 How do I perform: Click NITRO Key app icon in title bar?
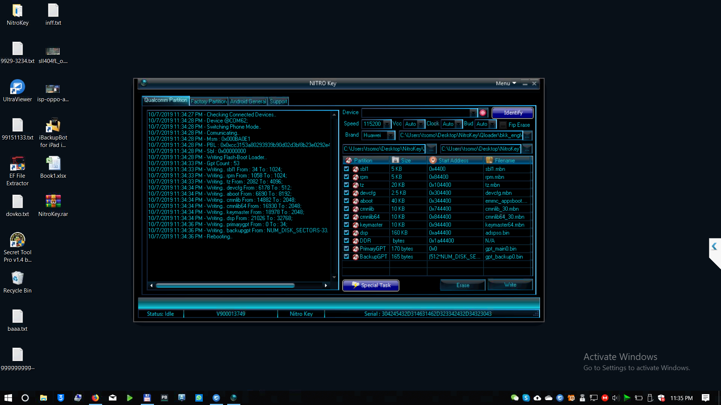pyautogui.click(x=144, y=83)
